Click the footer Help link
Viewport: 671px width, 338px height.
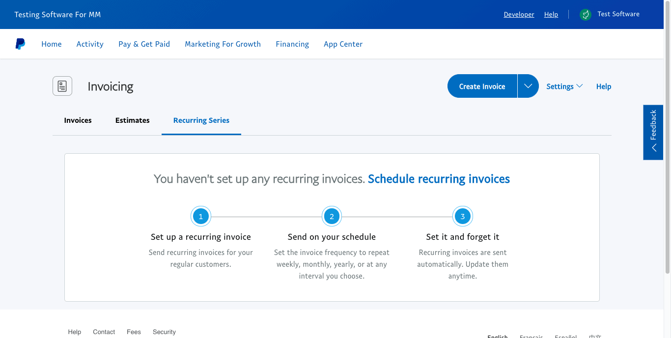pyautogui.click(x=75, y=332)
